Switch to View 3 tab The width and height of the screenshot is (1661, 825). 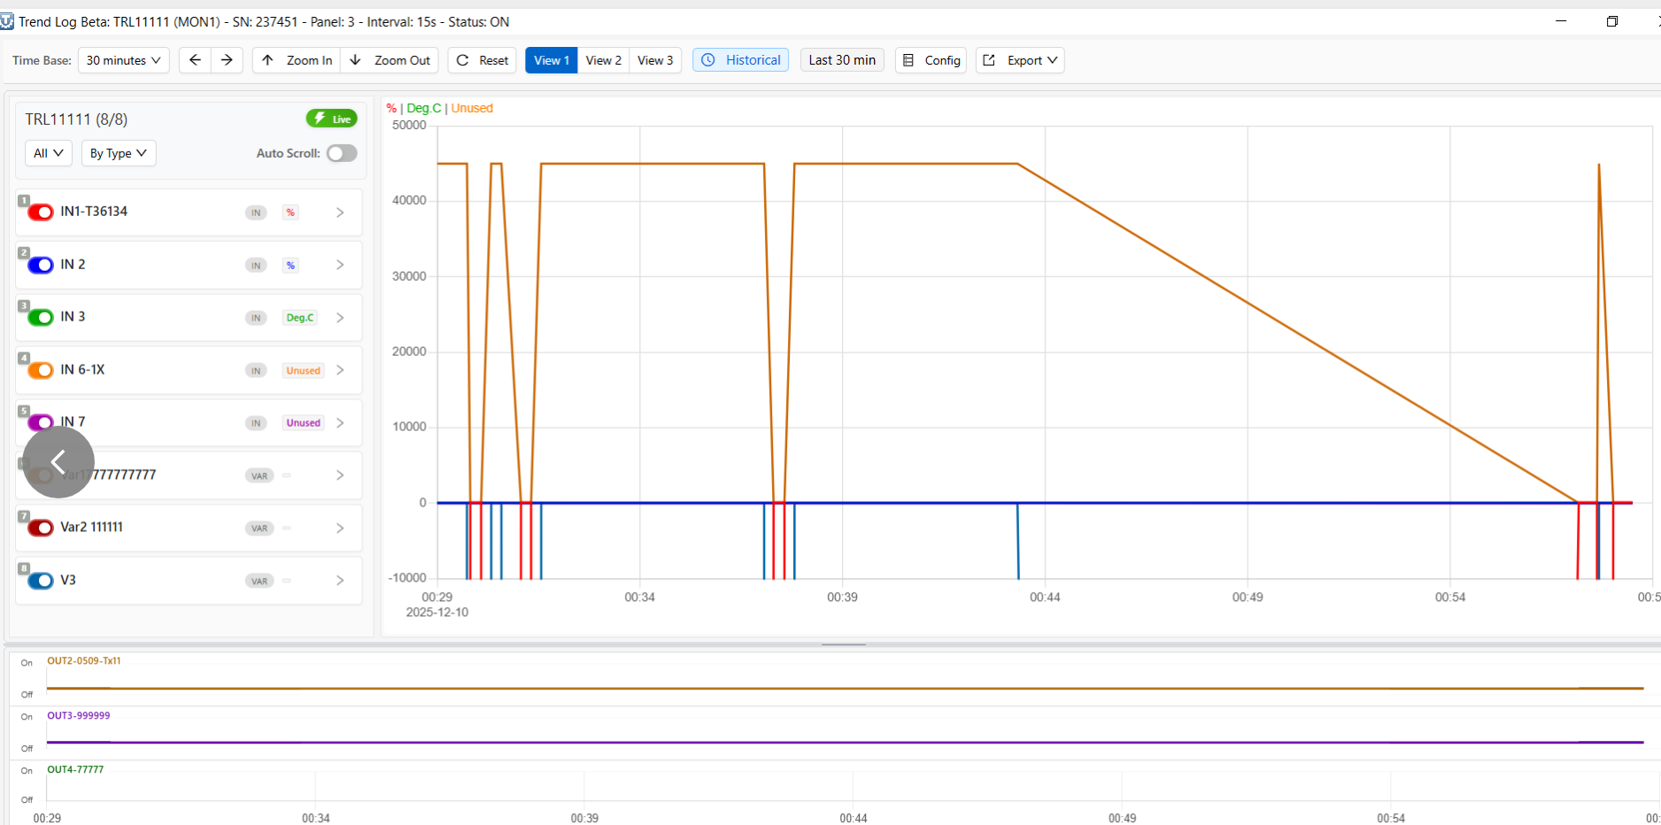(655, 60)
